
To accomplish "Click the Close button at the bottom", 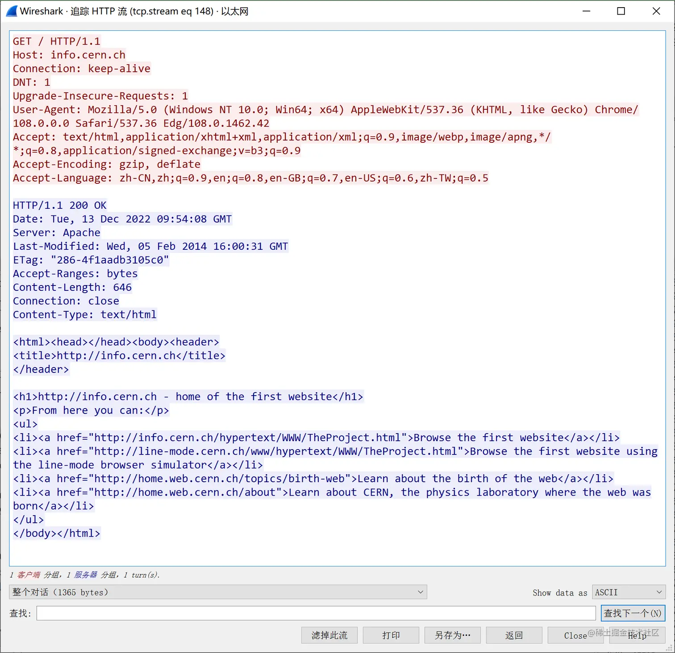I will 575,635.
